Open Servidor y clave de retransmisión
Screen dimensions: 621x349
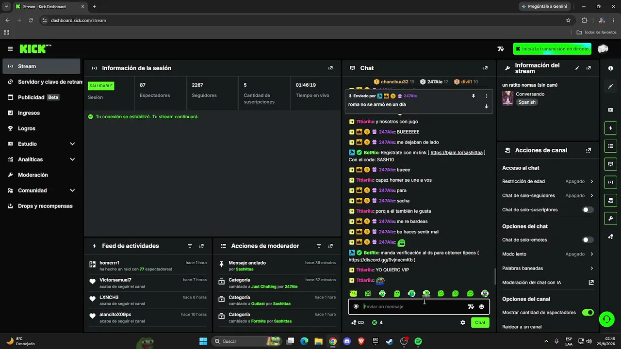[41, 82]
